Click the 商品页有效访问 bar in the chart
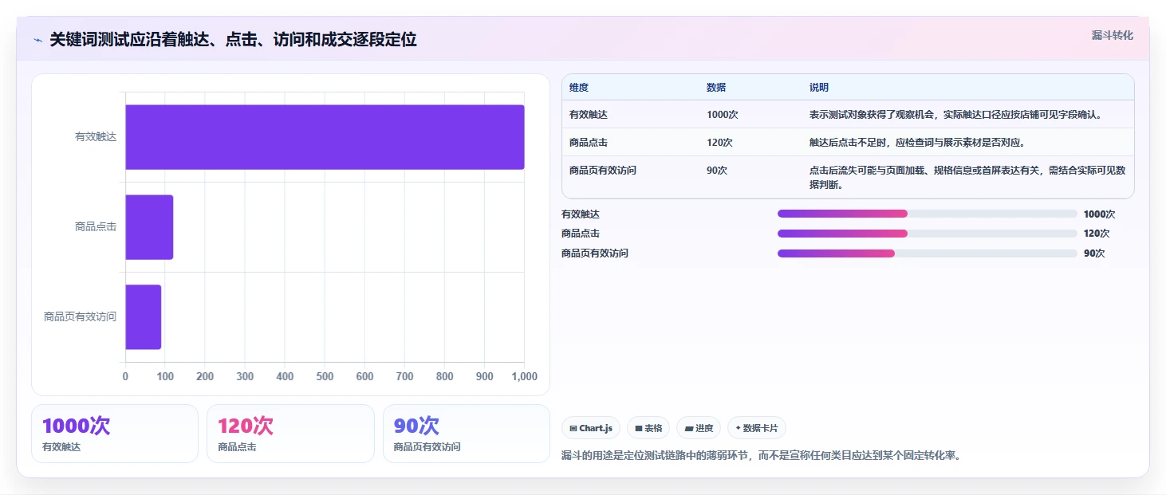Screen dimensions: 1166x495 pyautogui.click(x=144, y=317)
